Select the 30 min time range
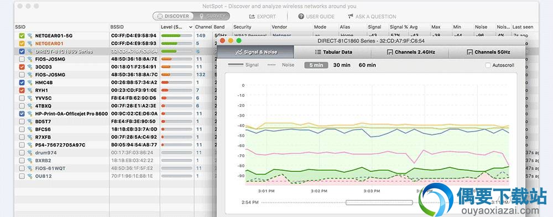553x217 pixels. (342, 65)
